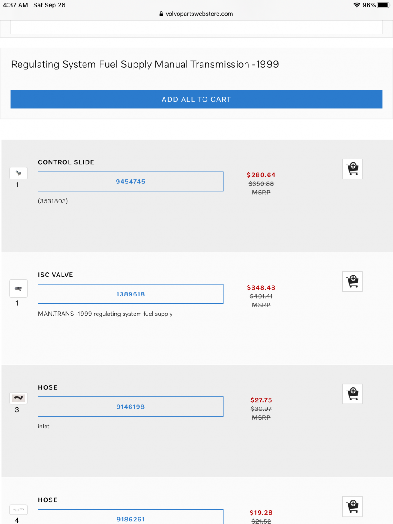Image resolution: width=393 pixels, height=524 pixels.
Task: Open part number 9146198 link
Action: pyautogui.click(x=131, y=407)
